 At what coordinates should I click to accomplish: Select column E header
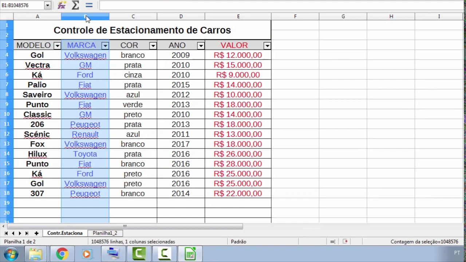point(238,16)
